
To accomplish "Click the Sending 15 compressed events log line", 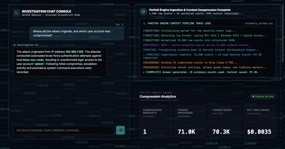I will point(190,63).
